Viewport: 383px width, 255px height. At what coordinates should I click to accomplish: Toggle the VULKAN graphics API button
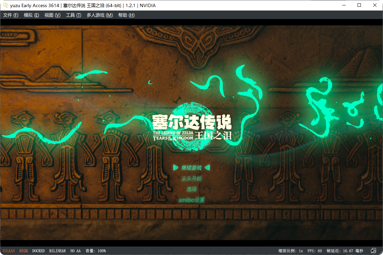pyautogui.click(x=9, y=251)
